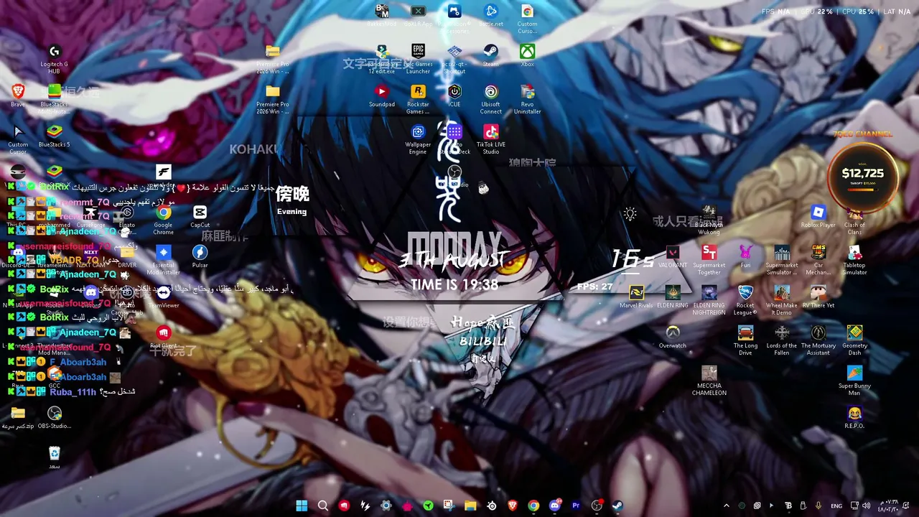
Task: Open volume control in system tray
Action: coord(867,506)
